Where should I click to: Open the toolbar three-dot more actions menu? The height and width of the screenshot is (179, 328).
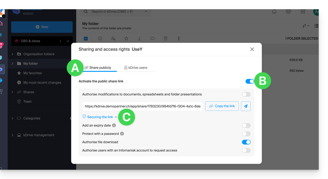point(179,39)
